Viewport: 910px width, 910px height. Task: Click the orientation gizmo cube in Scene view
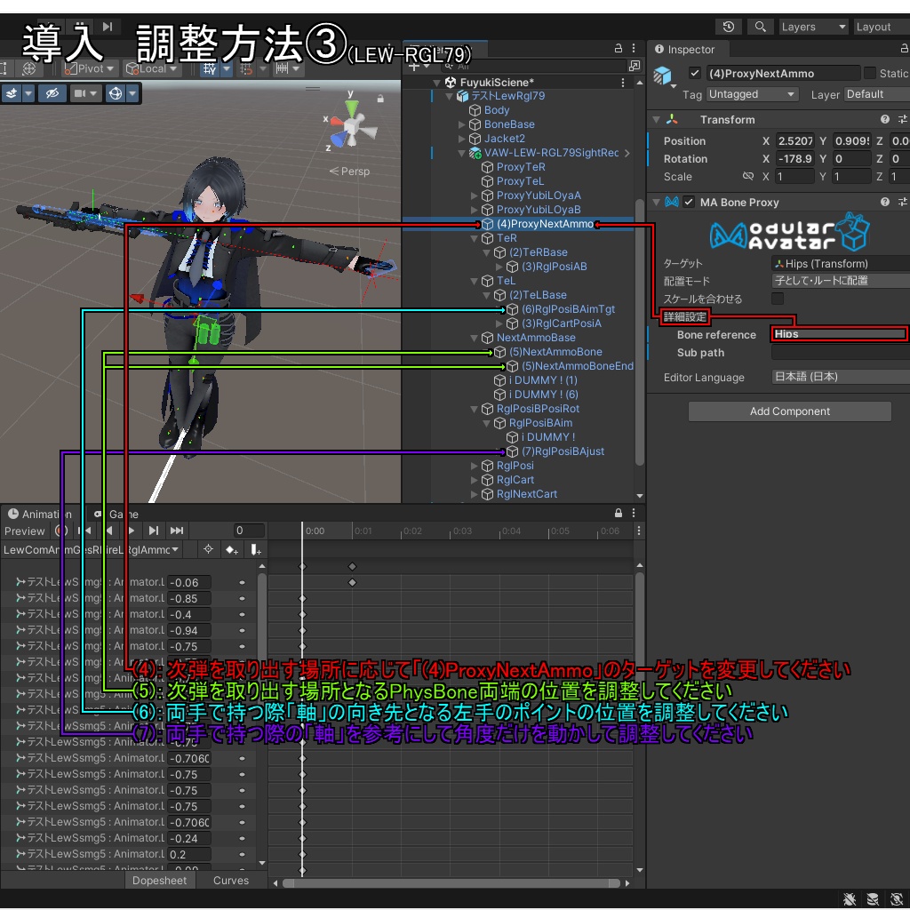point(352,125)
